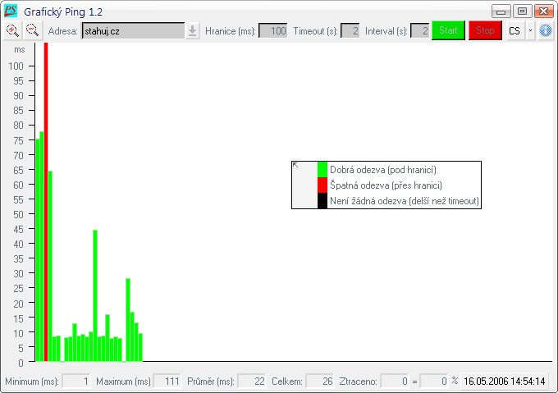The image size is (558, 393).
Task: Click the red Špatná odezva legend swatch
Action: pos(322,185)
